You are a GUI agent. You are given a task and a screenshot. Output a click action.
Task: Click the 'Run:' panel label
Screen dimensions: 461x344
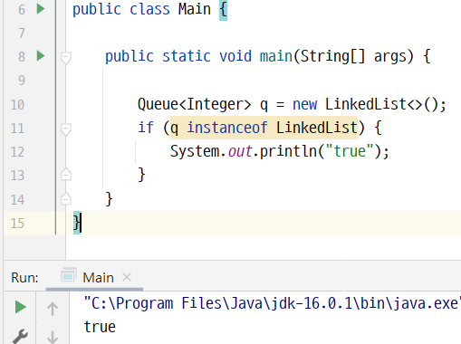click(24, 278)
